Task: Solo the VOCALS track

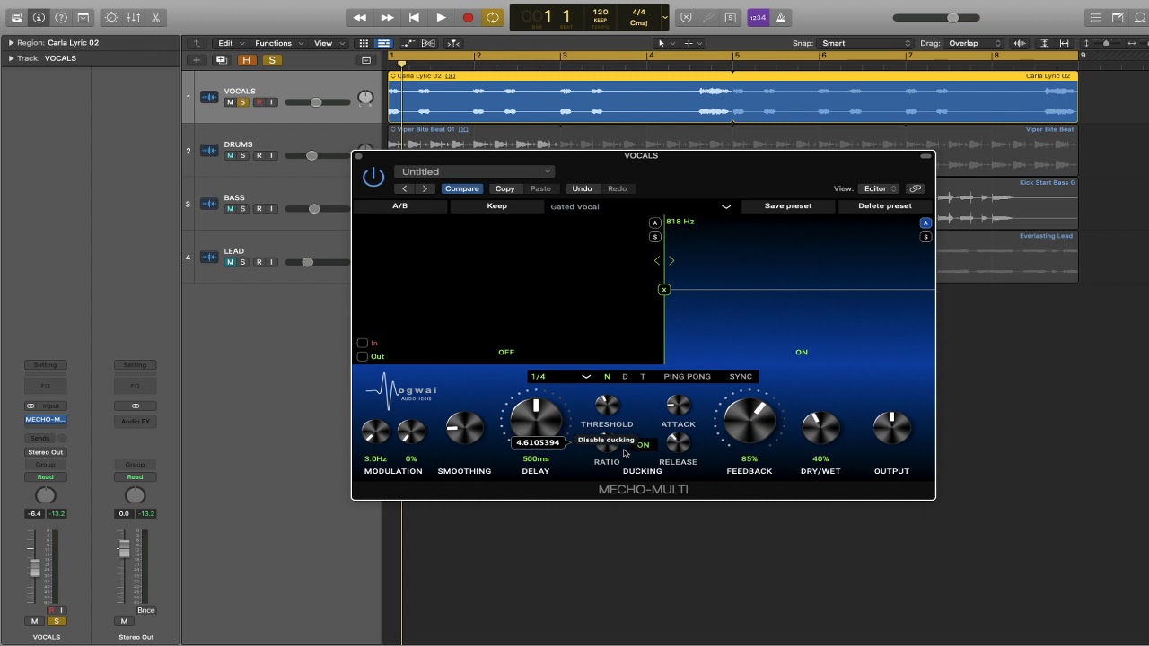Action: pos(242,102)
